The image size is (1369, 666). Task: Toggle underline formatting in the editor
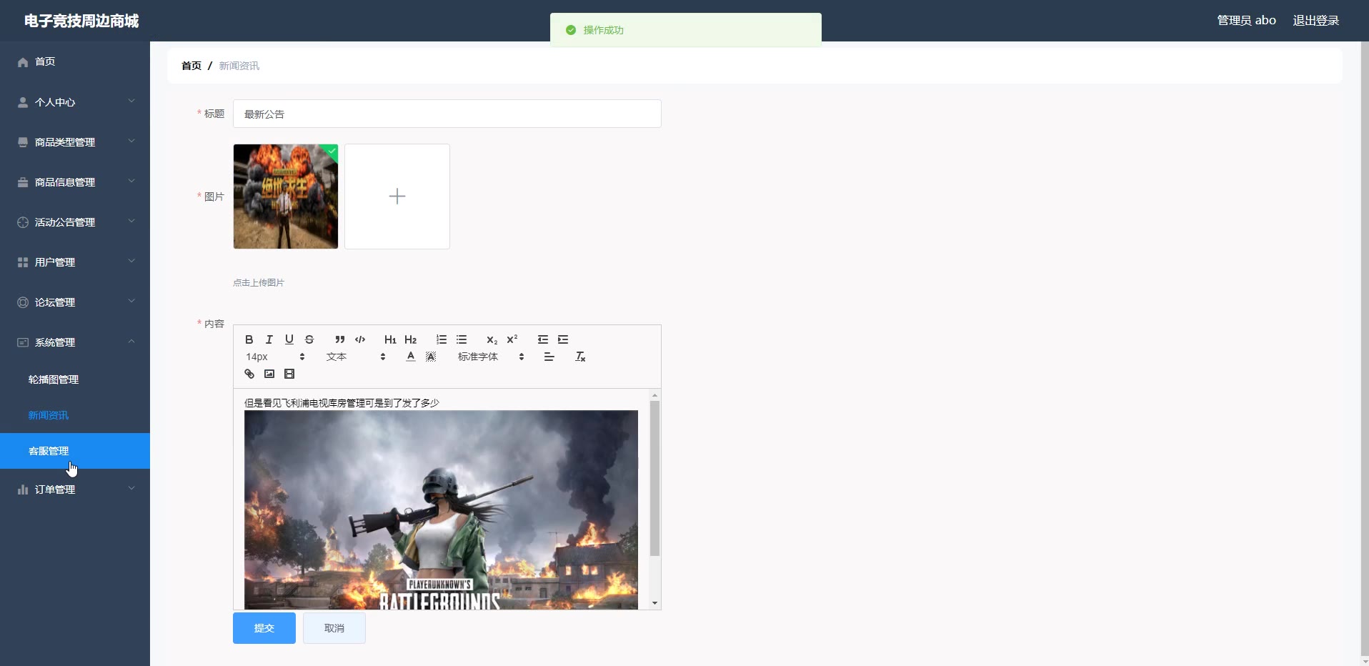click(x=289, y=339)
